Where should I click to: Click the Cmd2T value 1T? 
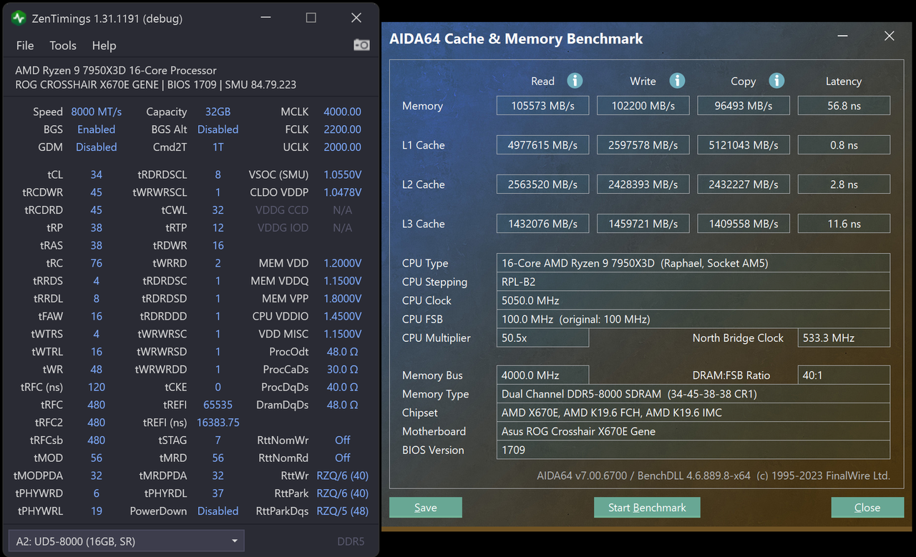pos(218,147)
